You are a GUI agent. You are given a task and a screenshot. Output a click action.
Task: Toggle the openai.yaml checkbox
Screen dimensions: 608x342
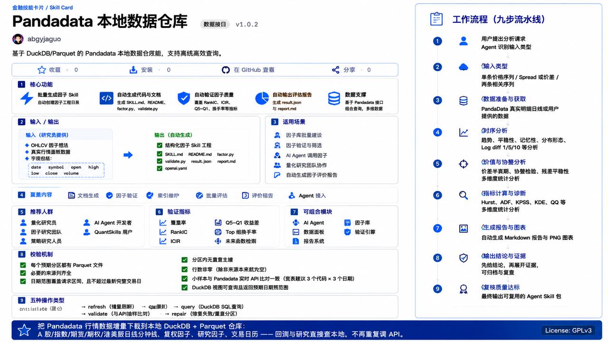click(x=160, y=169)
